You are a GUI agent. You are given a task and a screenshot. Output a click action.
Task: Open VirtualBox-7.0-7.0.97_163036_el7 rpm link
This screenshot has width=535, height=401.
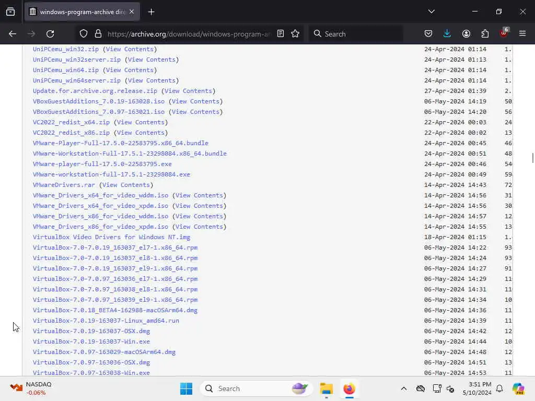pyautogui.click(x=115, y=279)
